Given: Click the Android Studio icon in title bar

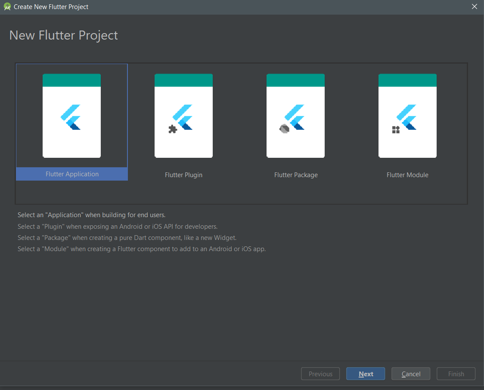Looking at the screenshot, I should click(7, 7).
